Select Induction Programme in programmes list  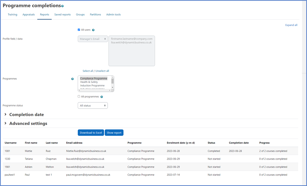[x=92, y=86]
